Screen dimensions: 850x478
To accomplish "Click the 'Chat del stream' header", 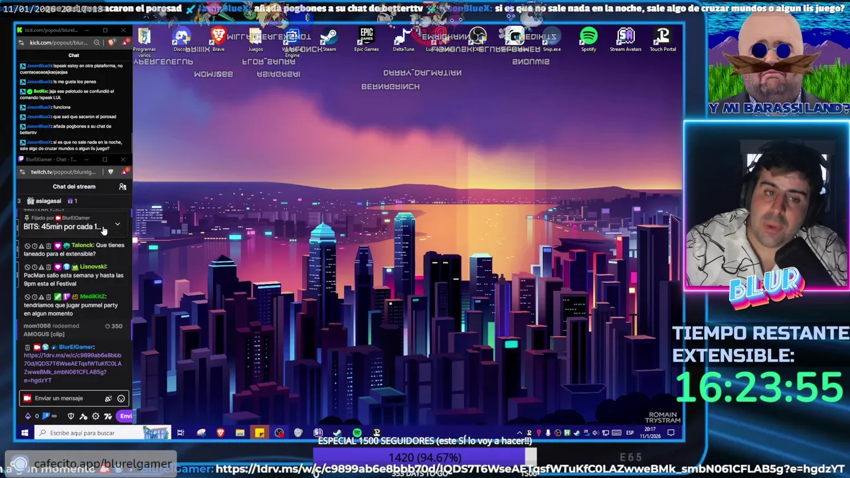I will (74, 187).
